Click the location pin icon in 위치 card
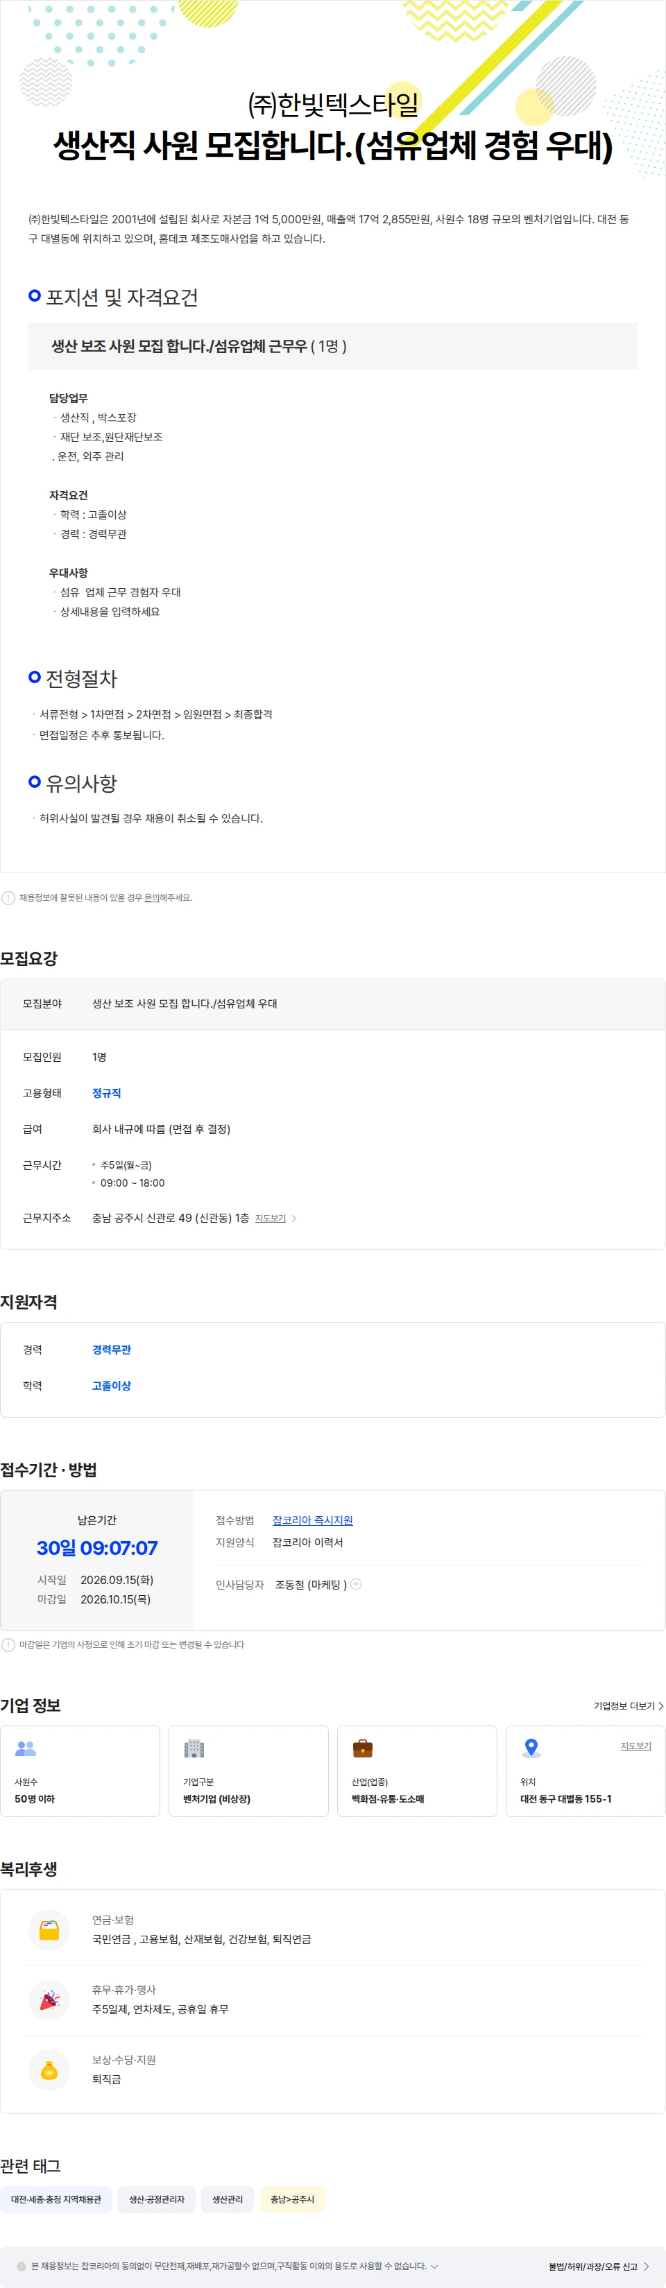Screen dimensions: 666x2288 point(531,1748)
